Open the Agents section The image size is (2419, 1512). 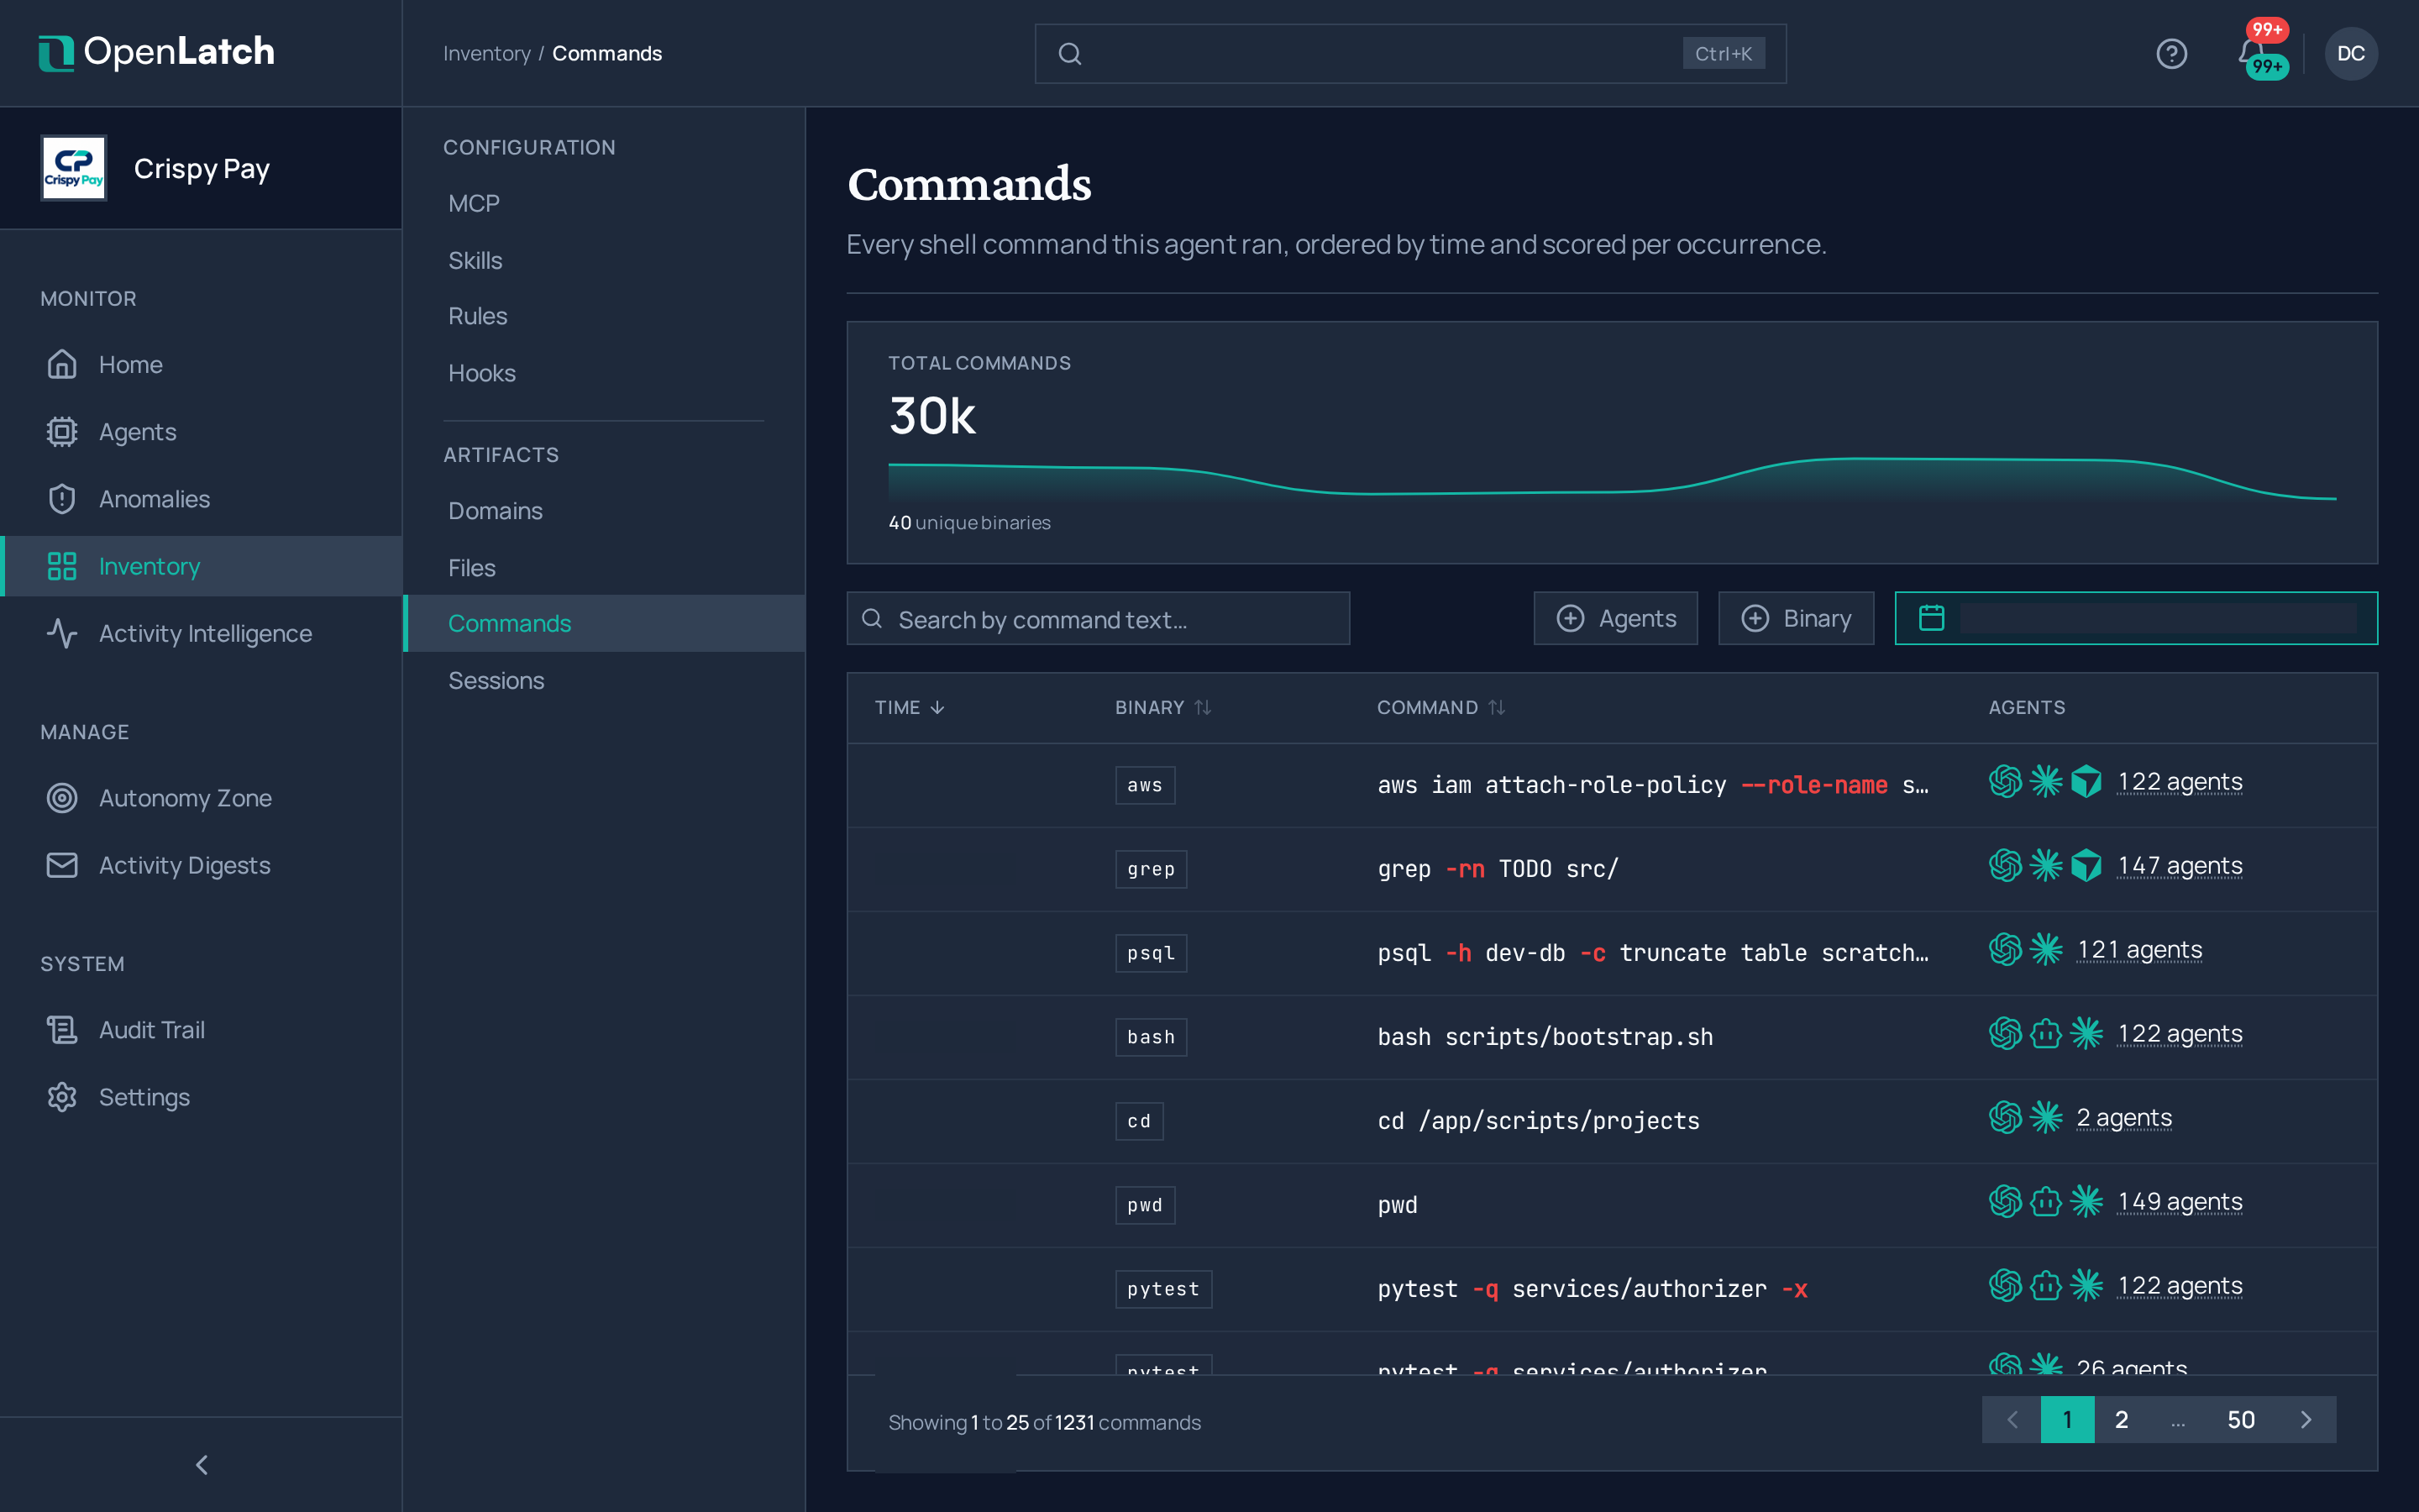click(201, 431)
